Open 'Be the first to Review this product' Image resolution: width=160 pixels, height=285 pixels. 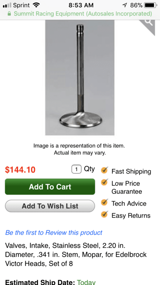coord(54,232)
